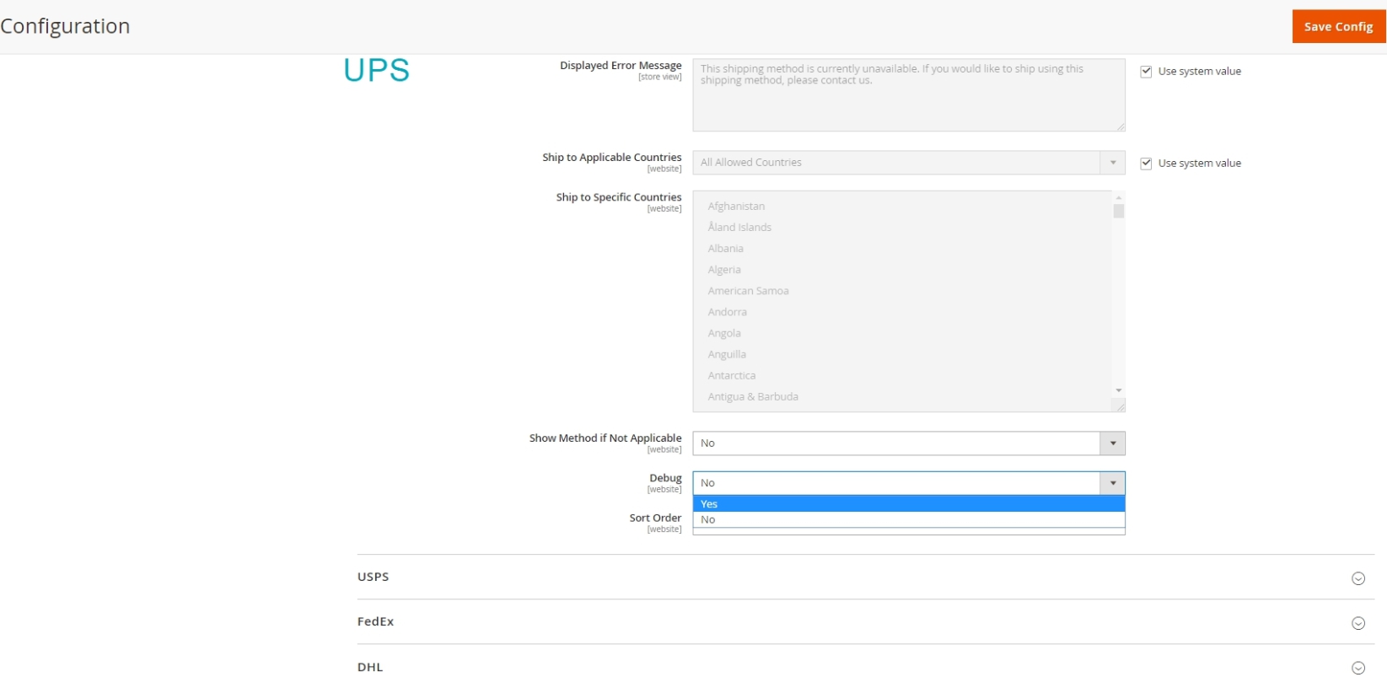The width and height of the screenshot is (1387, 677).
Task: Expand the USPS section chevron icon
Action: 1357,578
